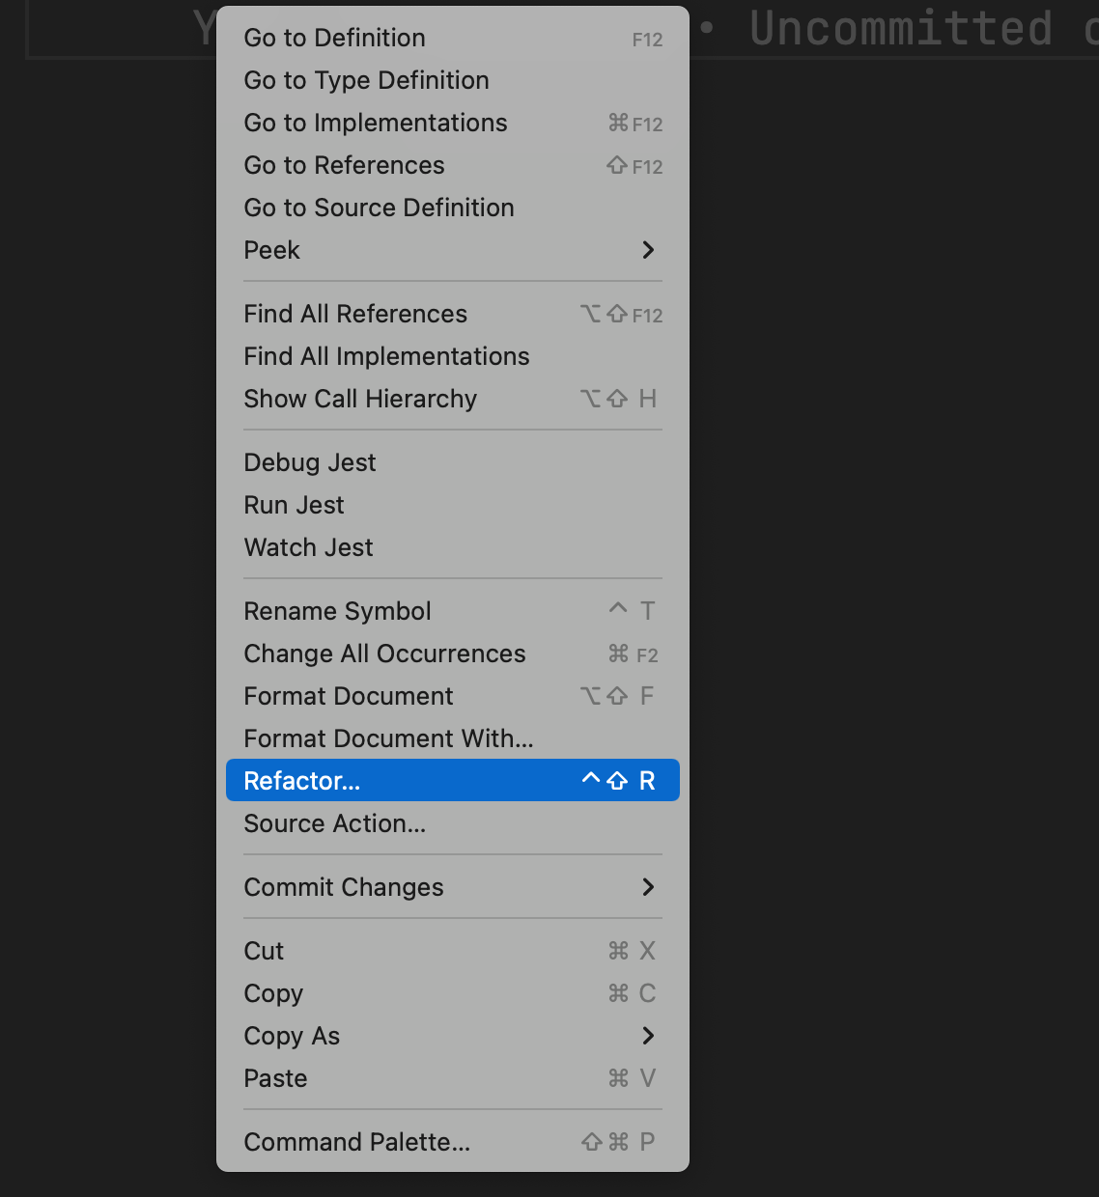Choose Find All References
Image resolution: width=1099 pixels, height=1197 pixels.
[x=355, y=314]
